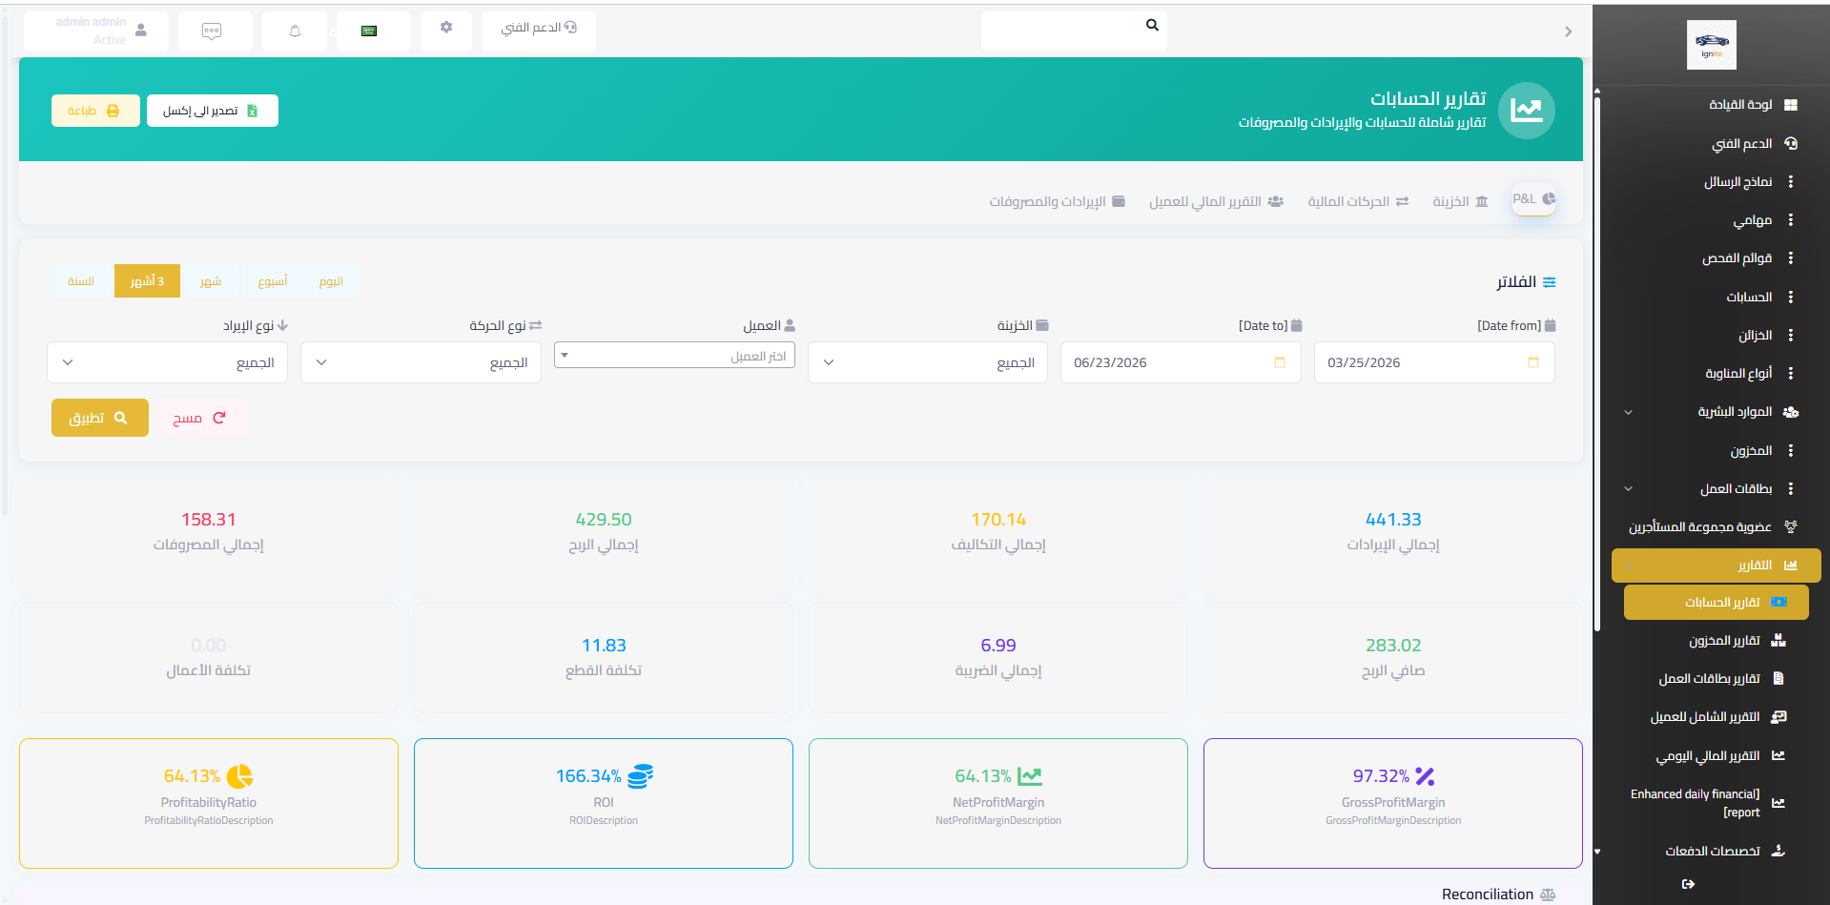Switch to التقرير المالي للعميل tab
The width and height of the screenshot is (1830, 905).
pyautogui.click(x=1216, y=201)
